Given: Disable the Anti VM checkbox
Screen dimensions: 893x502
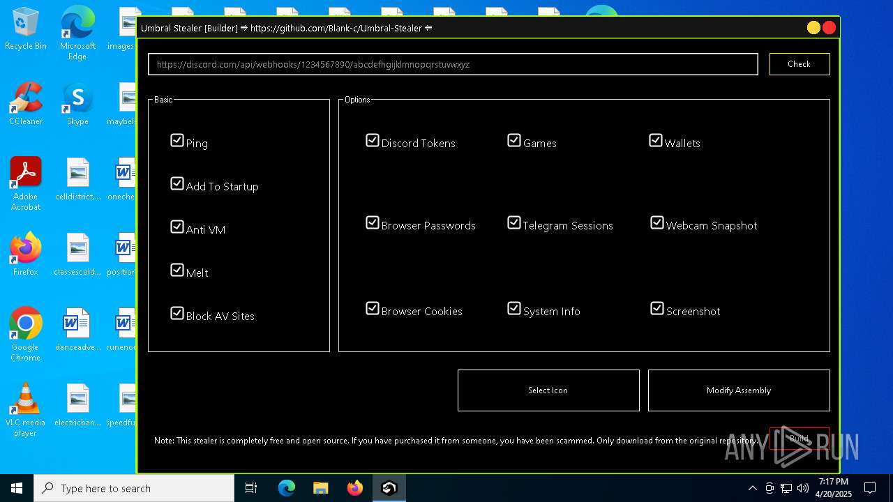Looking at the screenshot, I should point(177,227).
